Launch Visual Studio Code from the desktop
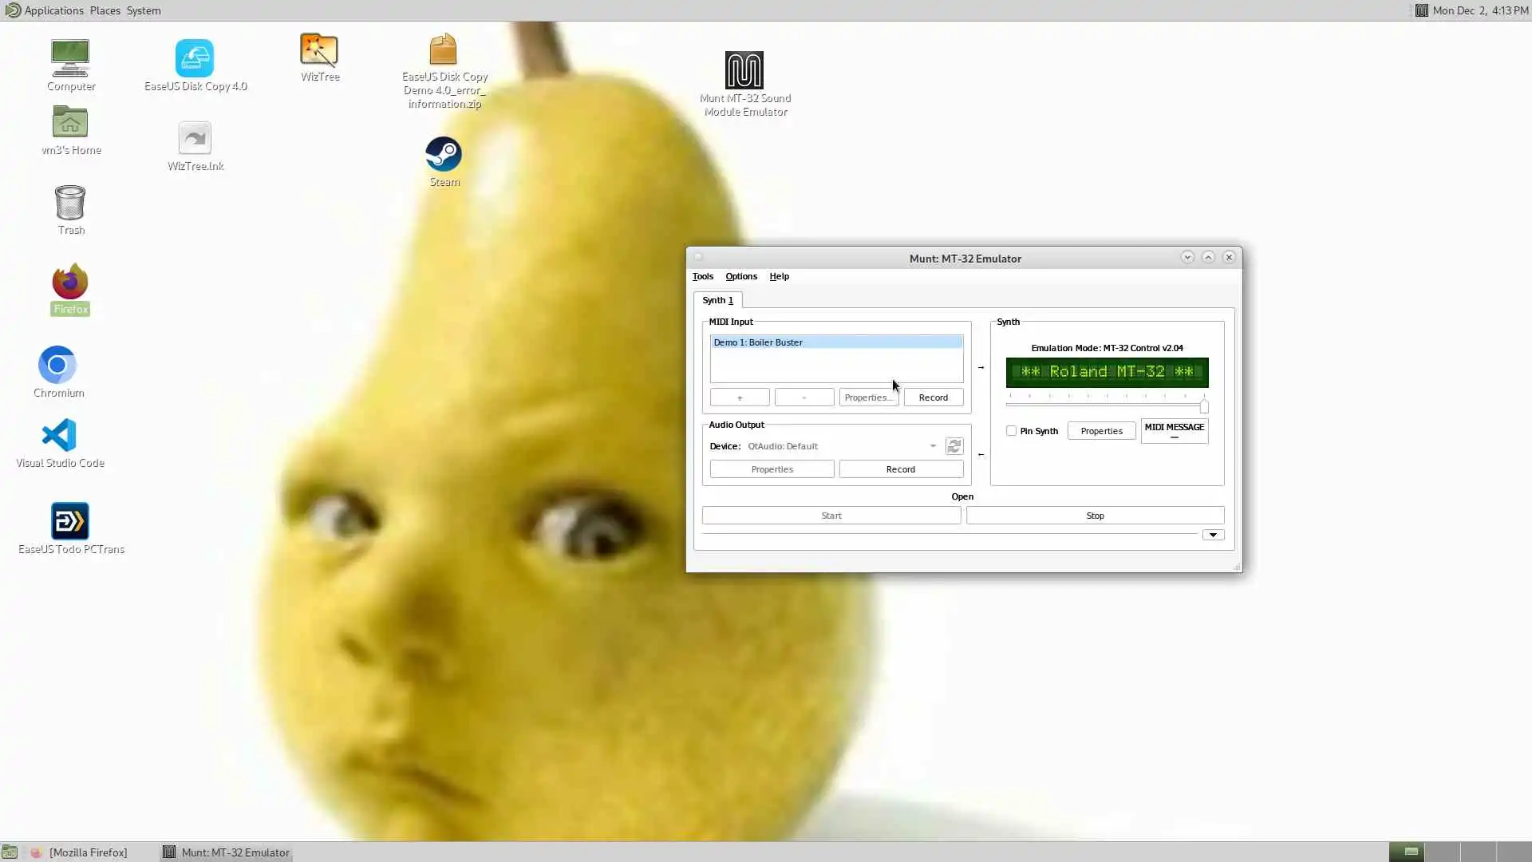 pos(59,436)
